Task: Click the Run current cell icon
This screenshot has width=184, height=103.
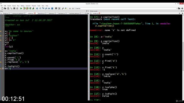Action: pos(24,8)
